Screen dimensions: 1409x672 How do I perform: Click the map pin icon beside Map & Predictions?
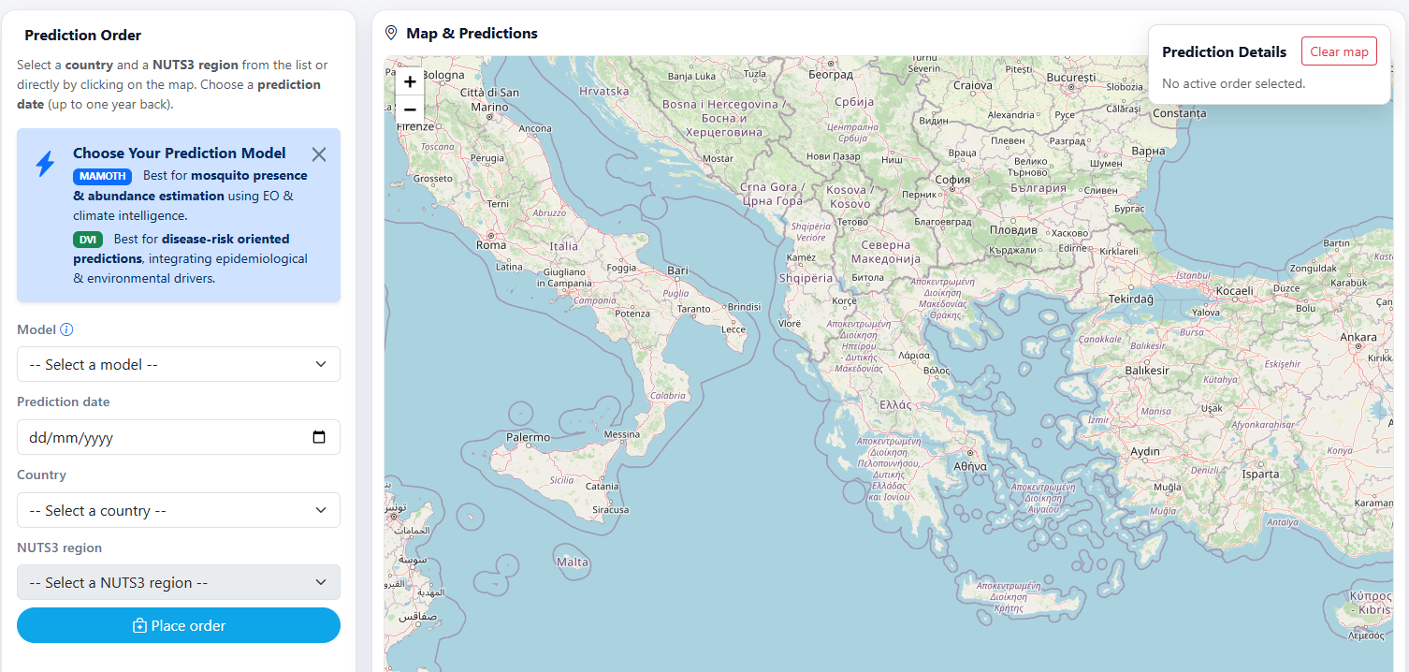point(391,34)
